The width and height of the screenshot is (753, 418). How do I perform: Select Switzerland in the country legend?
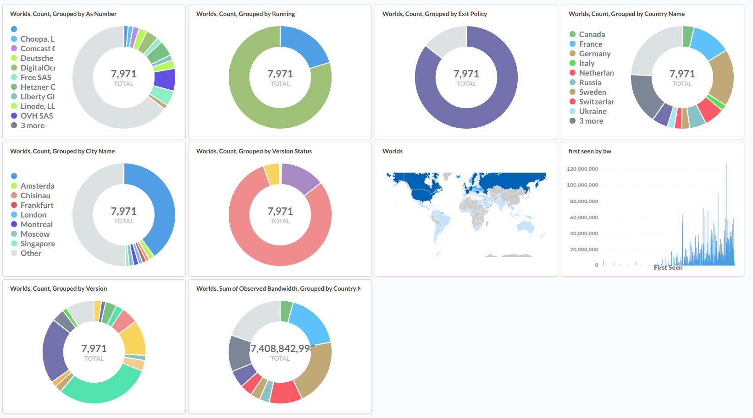coord(592,102)
